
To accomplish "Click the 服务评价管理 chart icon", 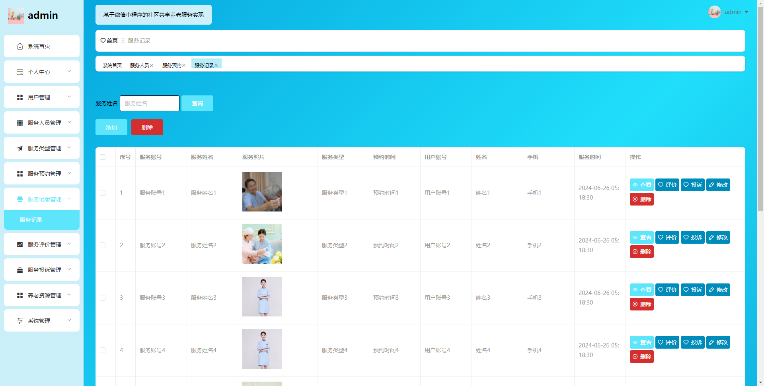I will coord(20,244).
